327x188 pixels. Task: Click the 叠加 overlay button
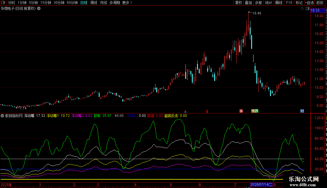(248, 3)
